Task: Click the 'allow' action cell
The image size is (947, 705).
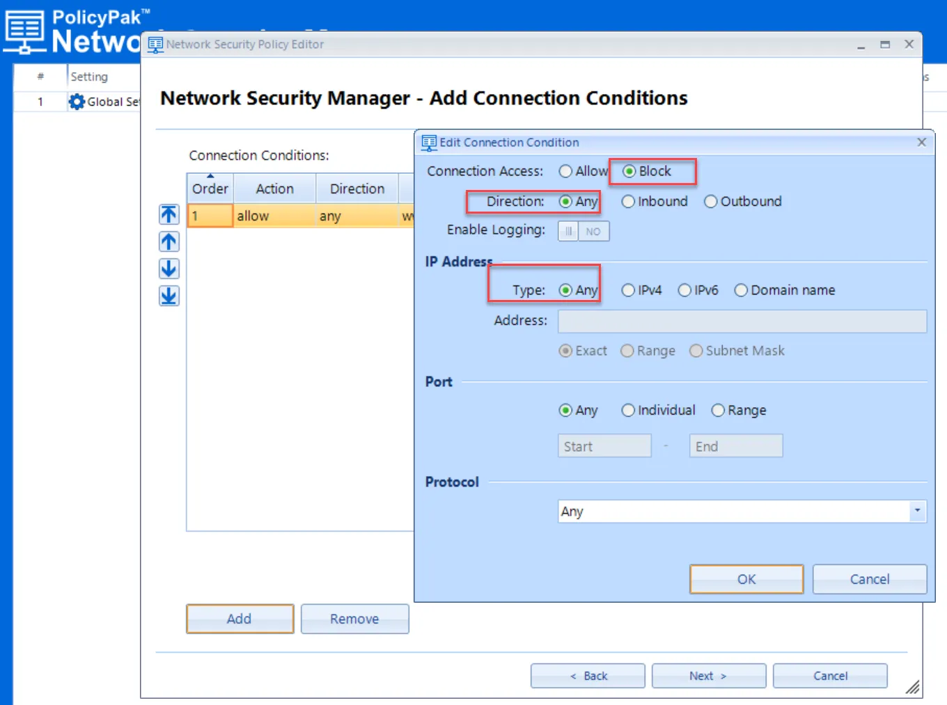Action: coord(274,216)
